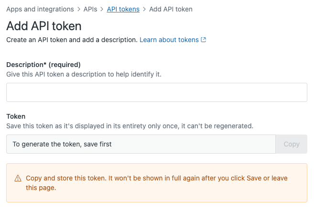Click the chevron following the API tokens breadcrumb
Viewport: 315px width, 213px height.
(144, 9)
